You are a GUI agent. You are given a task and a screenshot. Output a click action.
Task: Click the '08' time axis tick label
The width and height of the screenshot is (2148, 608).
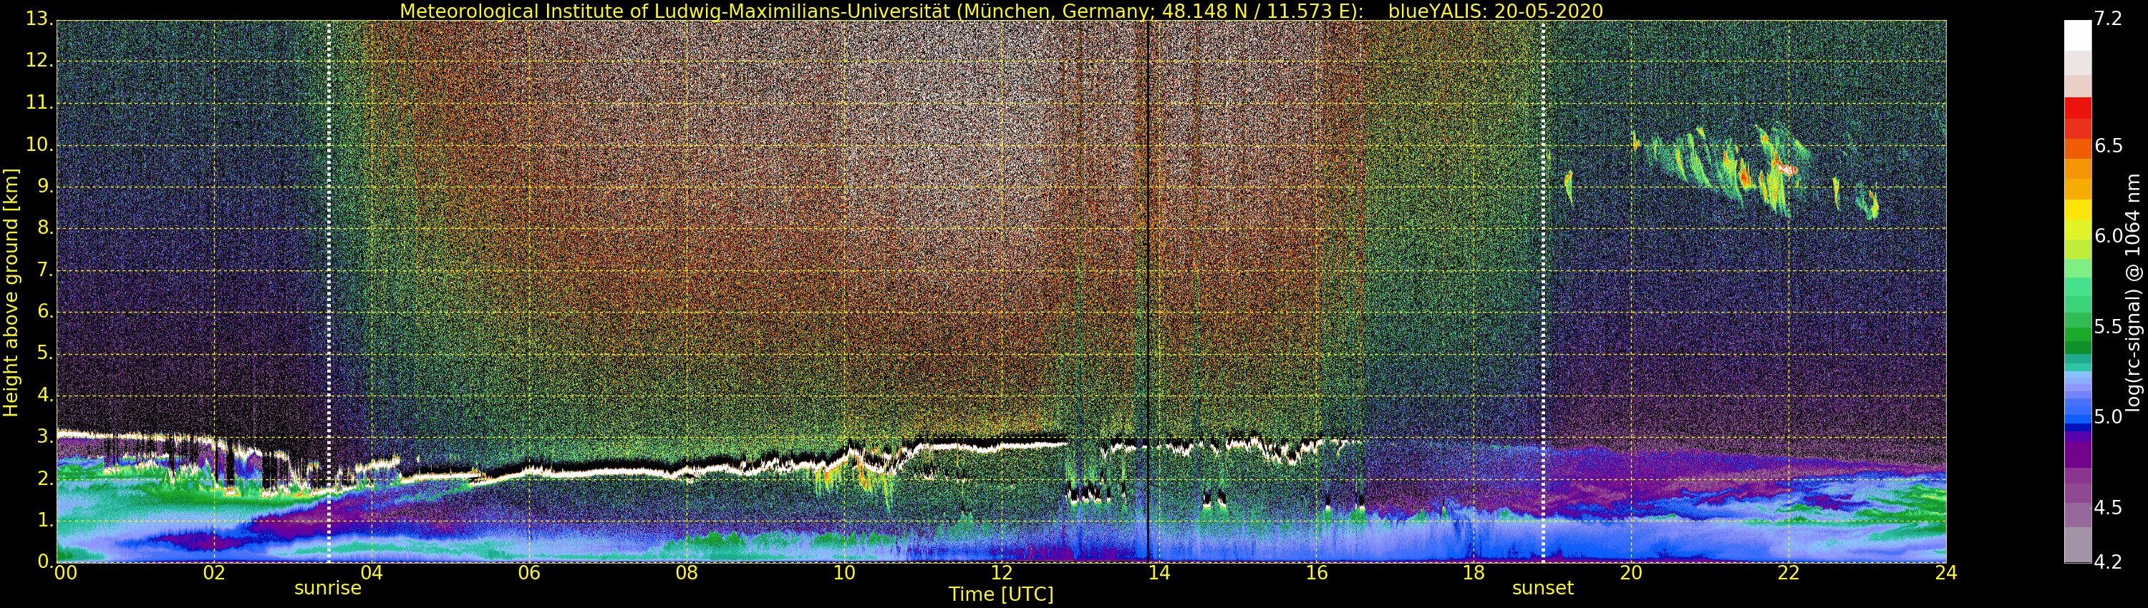point(686,573)
